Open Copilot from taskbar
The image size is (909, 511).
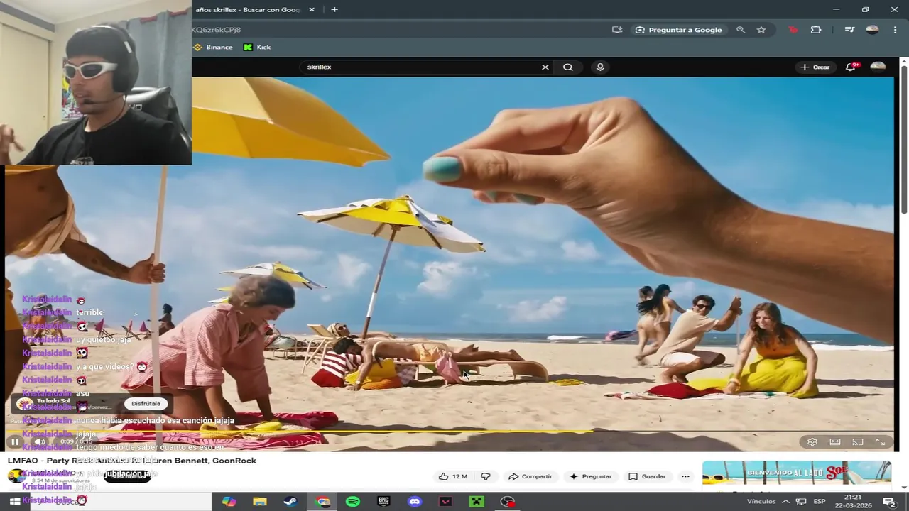(229, 502)
